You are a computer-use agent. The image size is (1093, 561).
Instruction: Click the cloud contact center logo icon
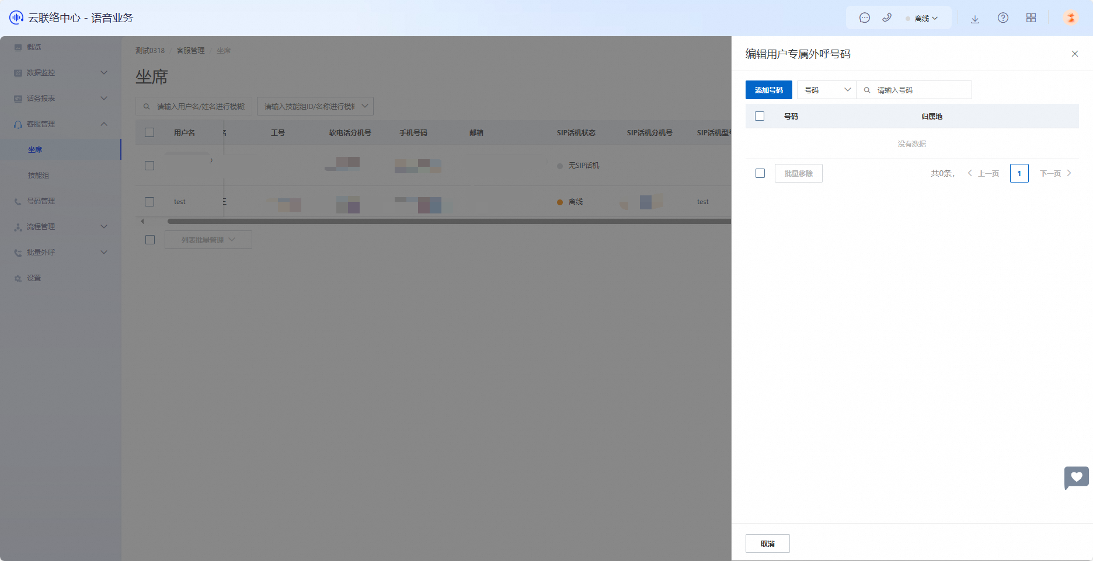coord(16,17)
